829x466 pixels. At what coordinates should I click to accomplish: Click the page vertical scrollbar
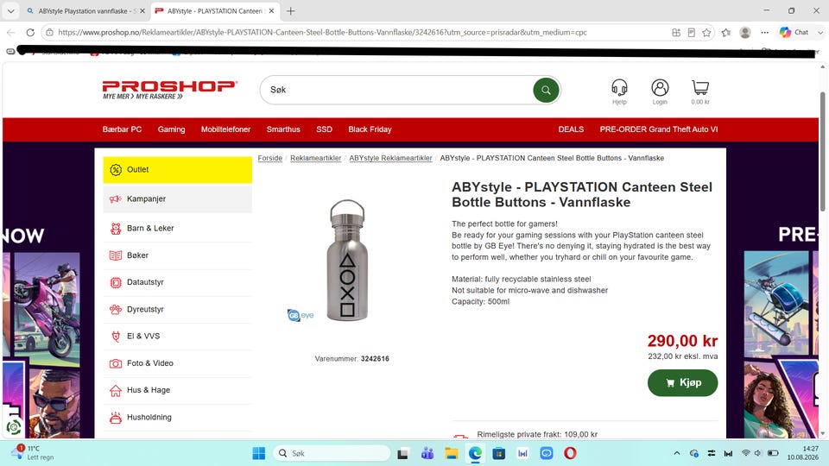[x=822, y=152]
